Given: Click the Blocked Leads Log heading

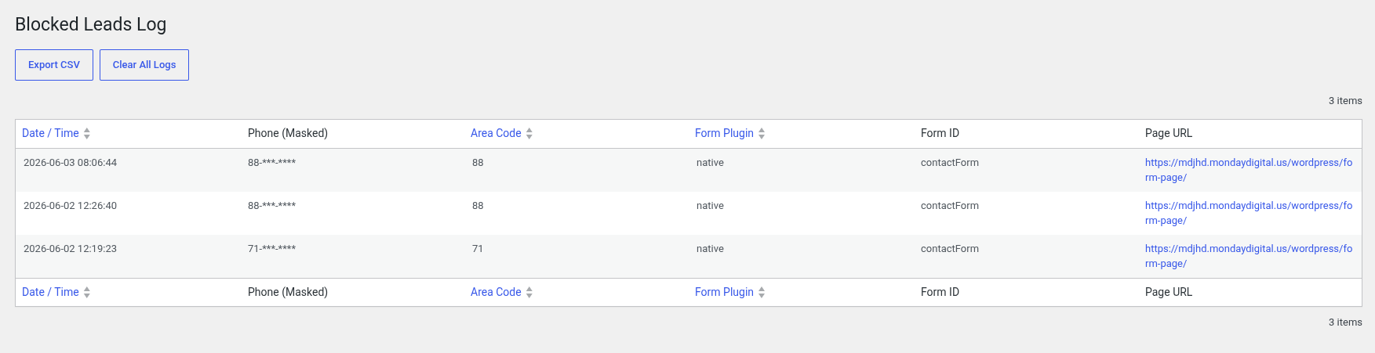Looking at the screenshot, I should 91,24.
